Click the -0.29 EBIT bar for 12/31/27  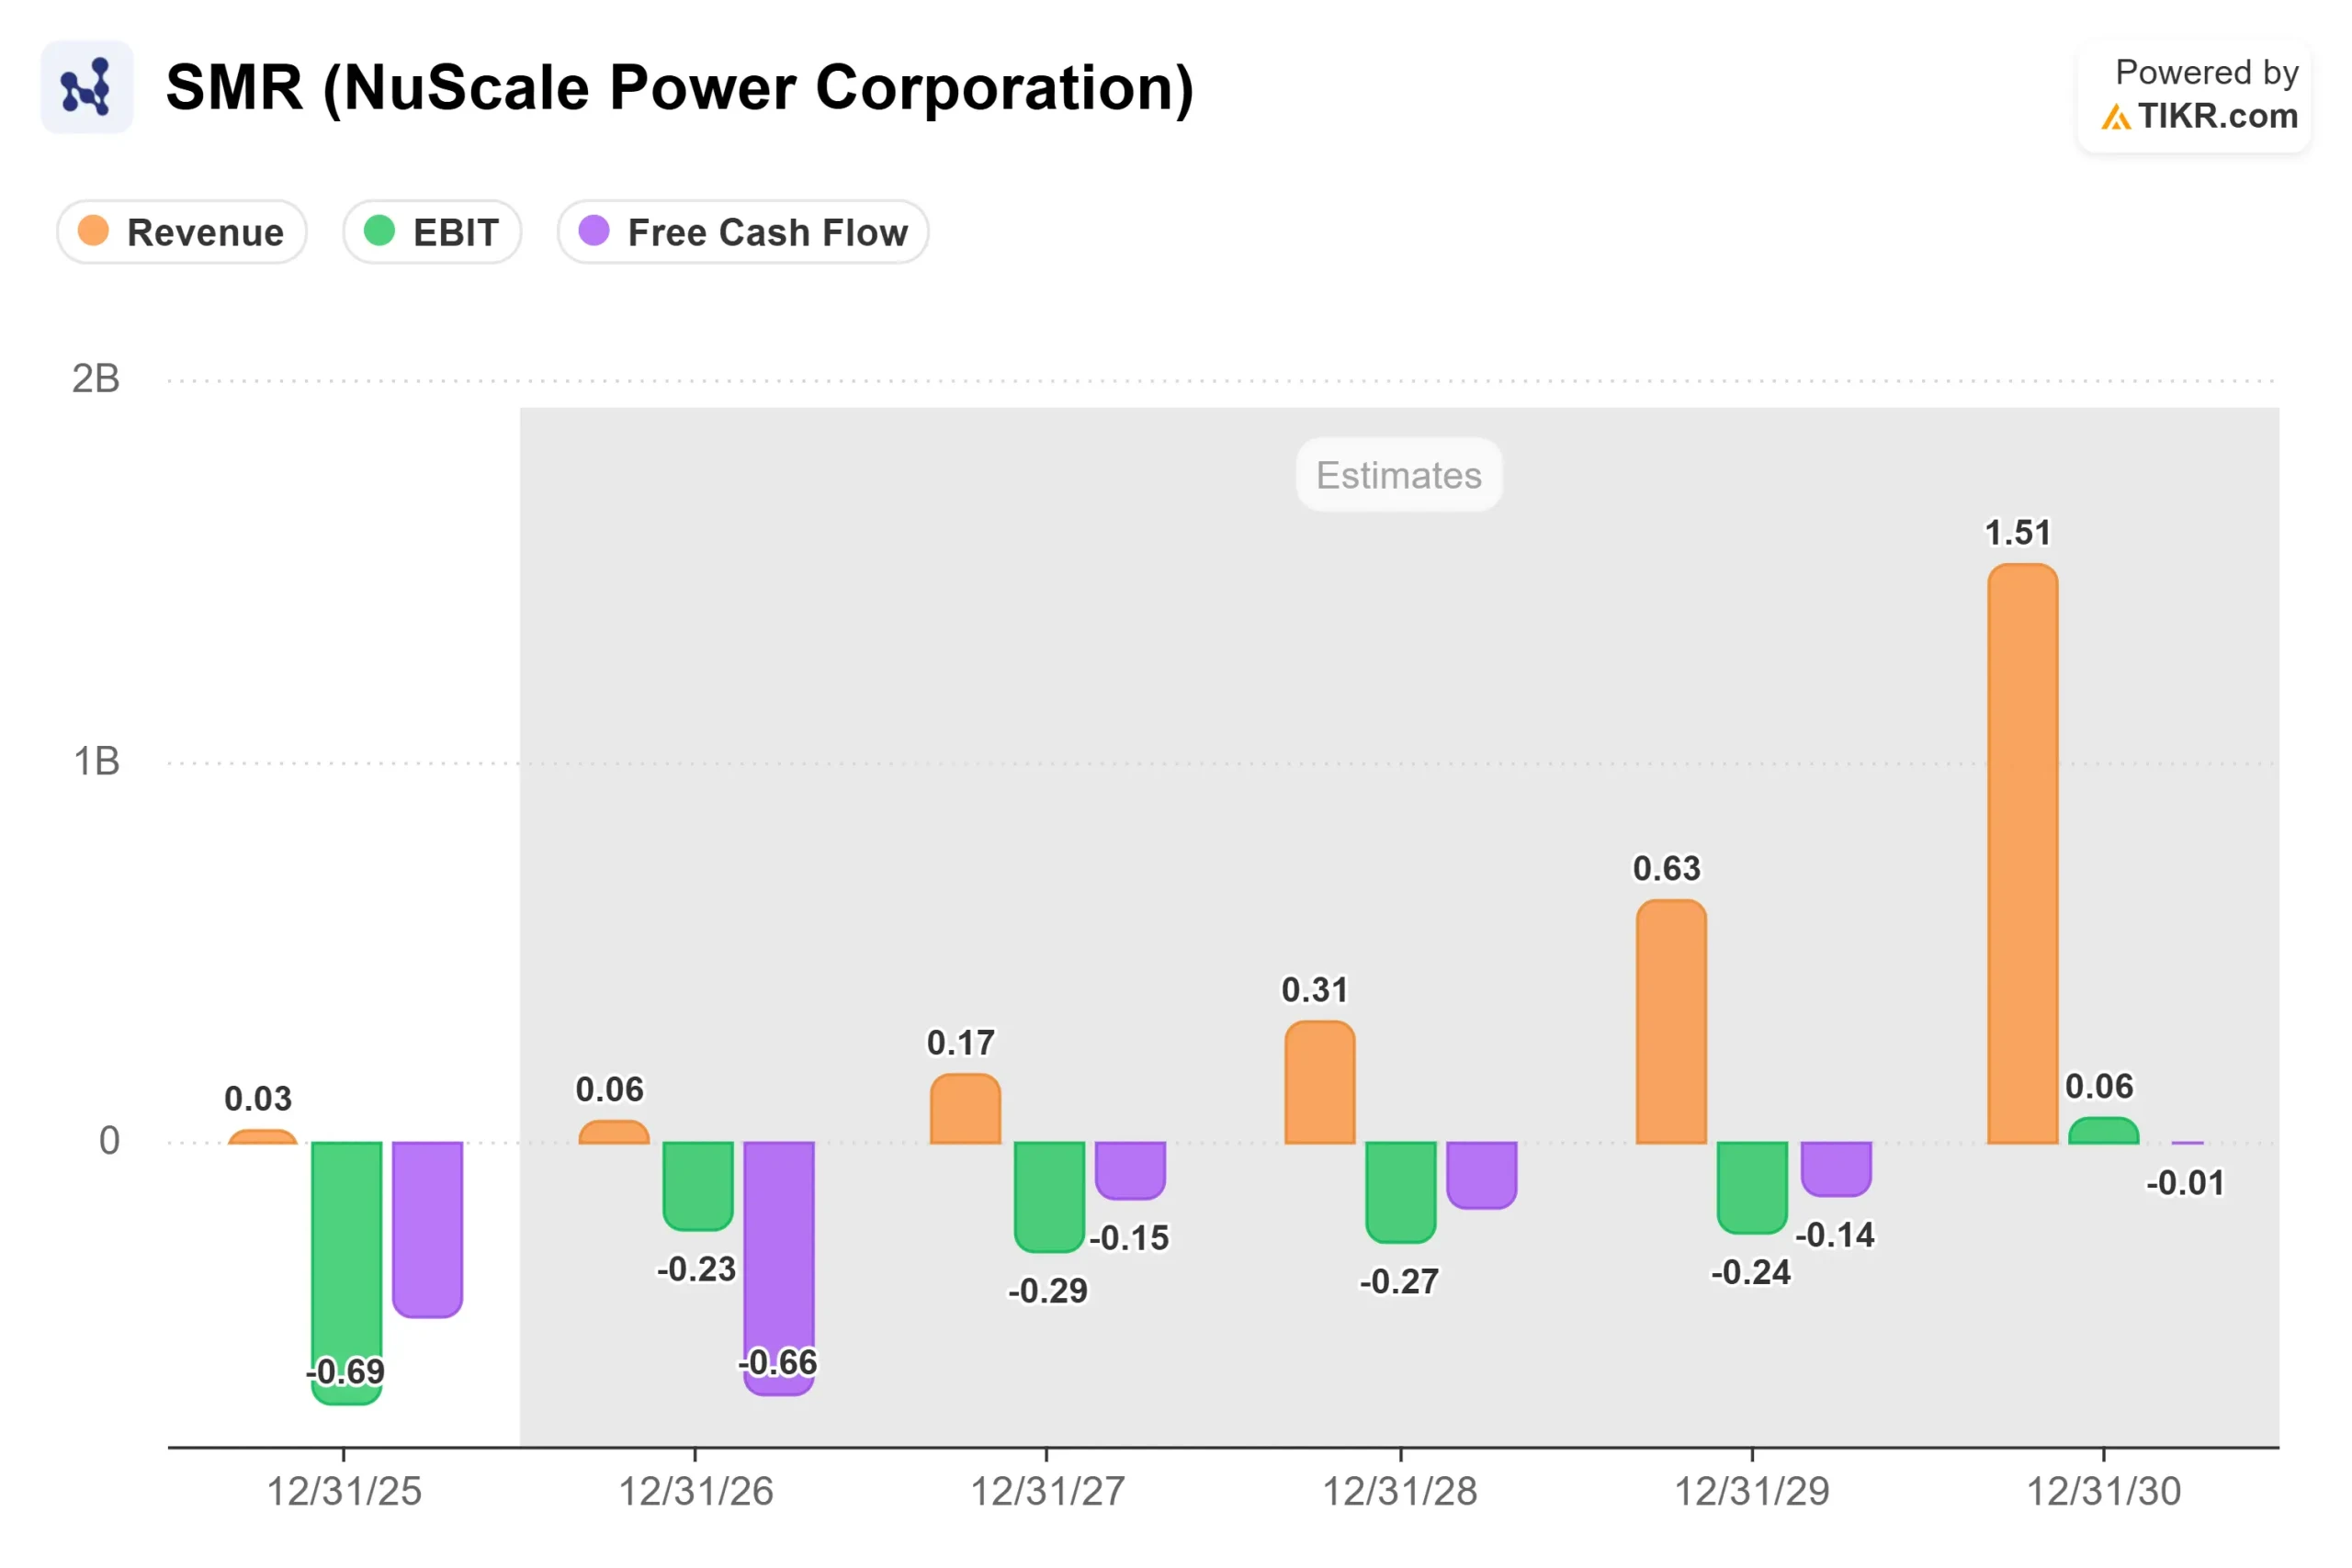click(x=1050, y=1196)
